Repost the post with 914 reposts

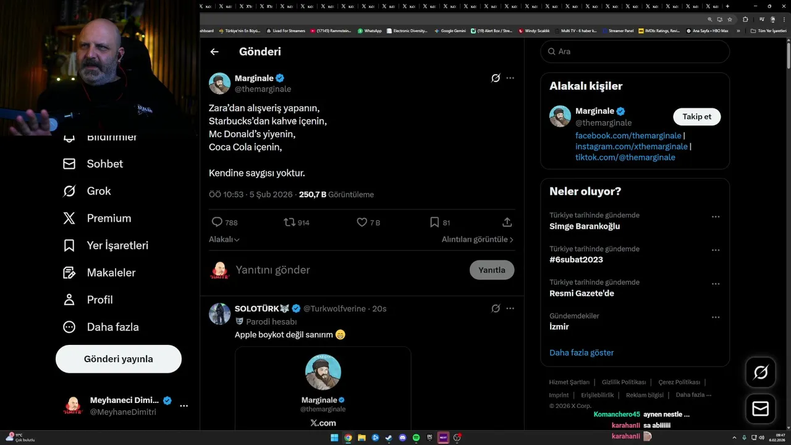tap(297, 222)
